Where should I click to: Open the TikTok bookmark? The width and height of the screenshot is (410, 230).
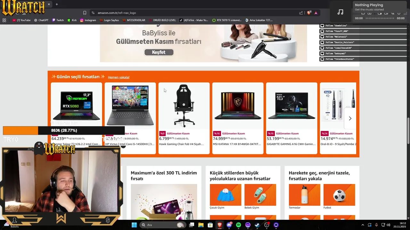[x=193, y=20]
